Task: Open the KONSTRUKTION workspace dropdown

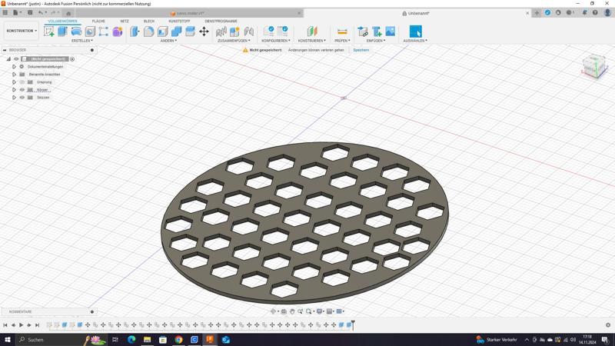Action: click(21, 31)
